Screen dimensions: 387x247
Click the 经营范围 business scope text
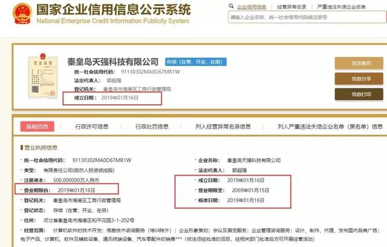click(200, 235)
